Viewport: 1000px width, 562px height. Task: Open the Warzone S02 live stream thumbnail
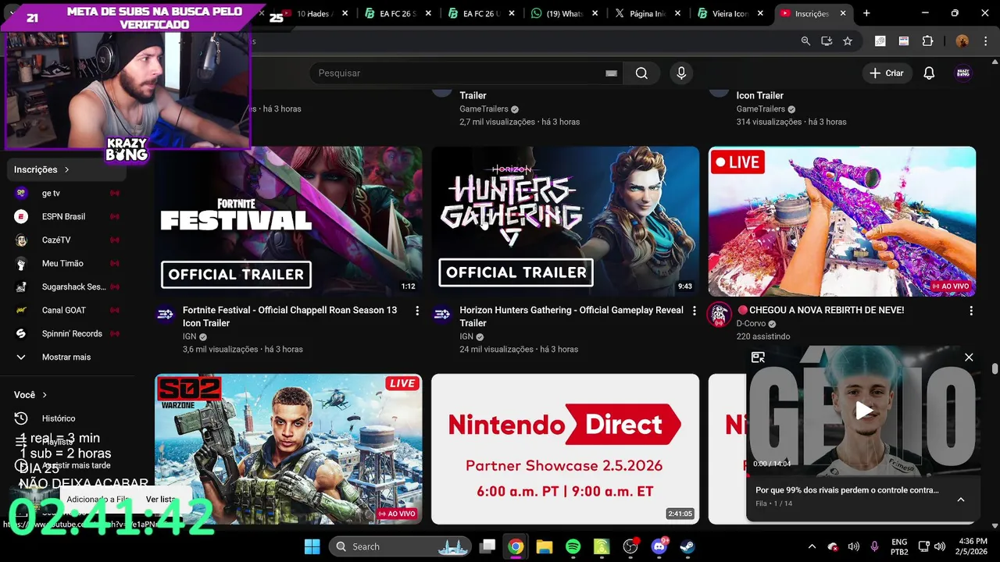(x=288, y=449)
